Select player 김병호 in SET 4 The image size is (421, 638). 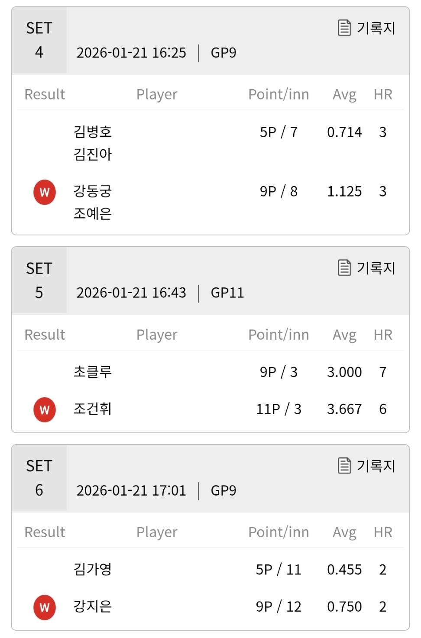pos(93,132)
